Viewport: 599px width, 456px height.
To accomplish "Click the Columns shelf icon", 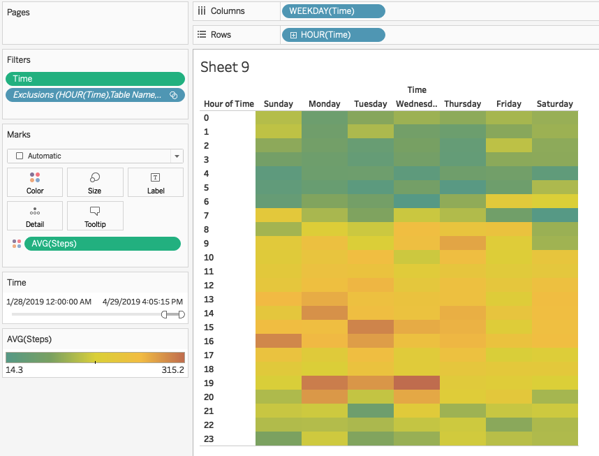I will [202, 11].
